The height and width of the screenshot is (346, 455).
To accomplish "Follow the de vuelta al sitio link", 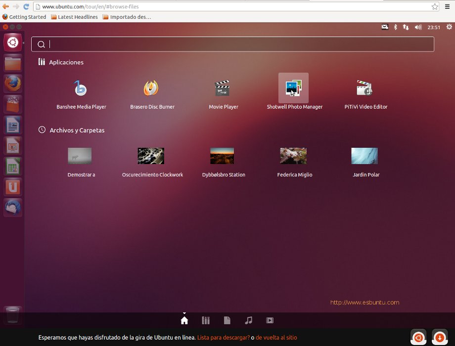I will point(276,338).
